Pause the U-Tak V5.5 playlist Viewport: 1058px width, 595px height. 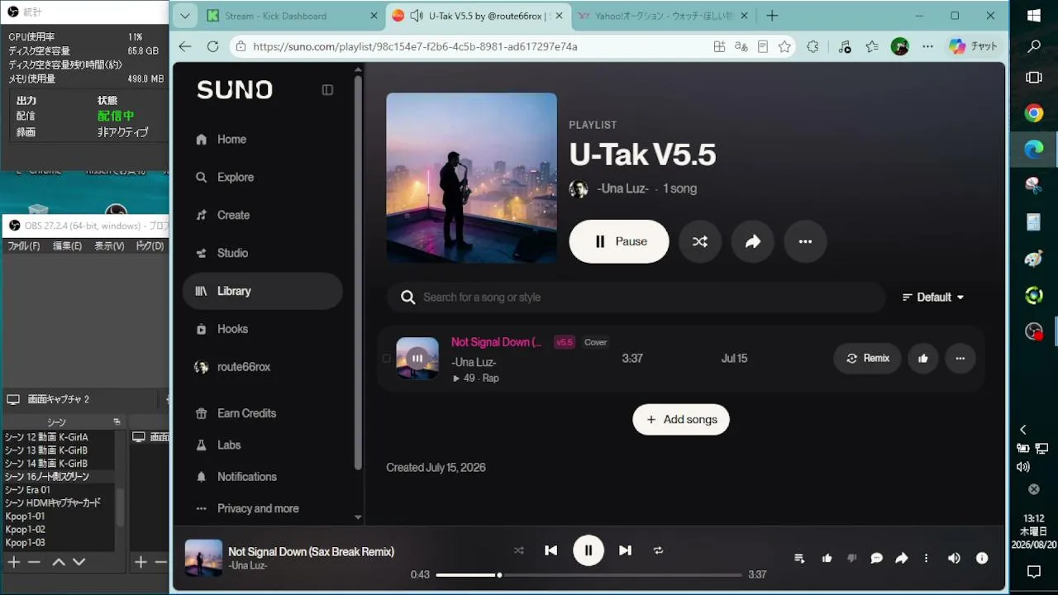pos(619,241)
